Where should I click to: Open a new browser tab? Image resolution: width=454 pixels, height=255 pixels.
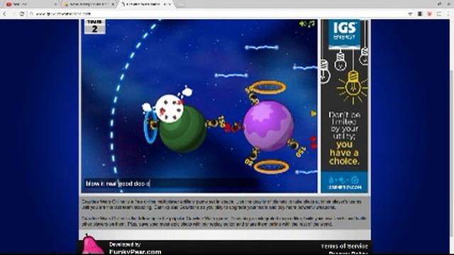click(x=180, y=4)
